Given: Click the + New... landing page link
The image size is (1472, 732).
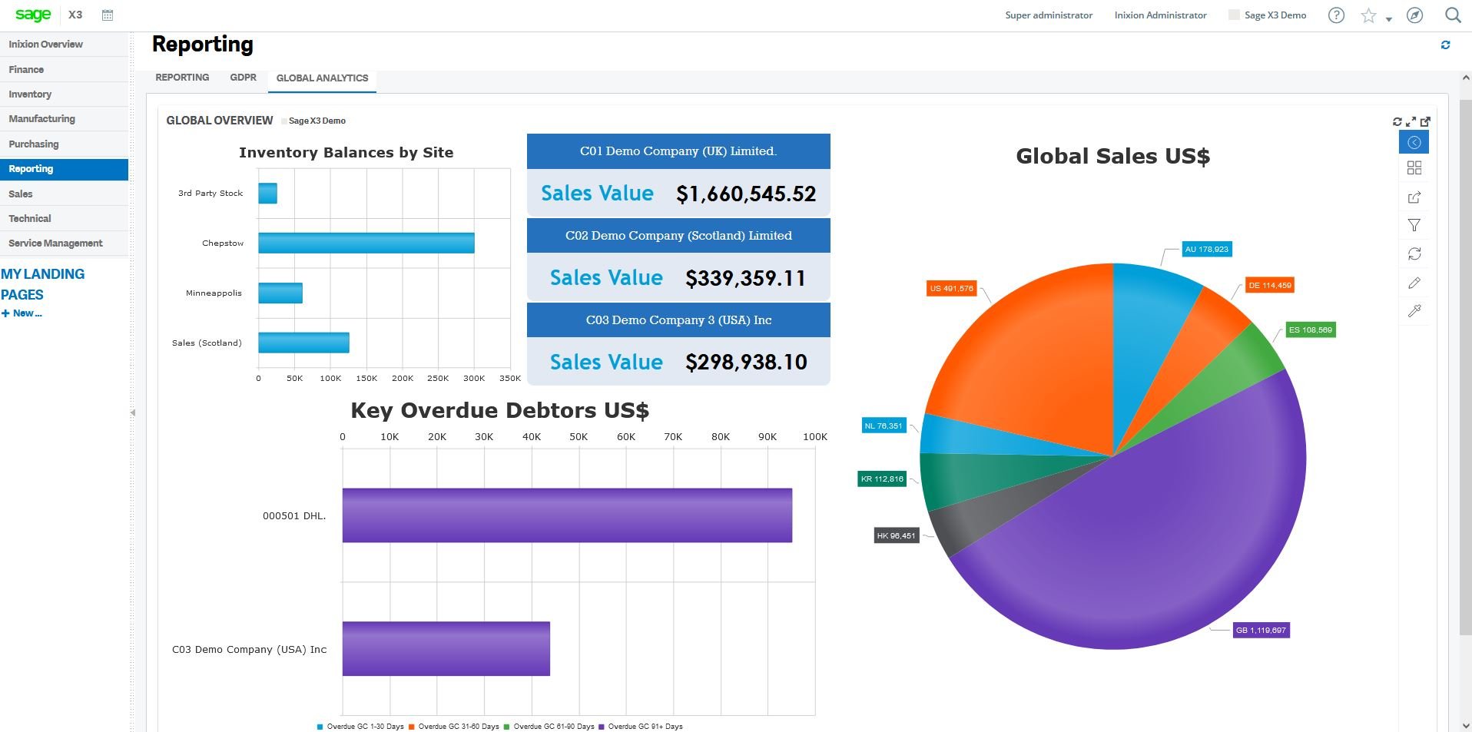Looking at the screenshot, I should point(22,313).
